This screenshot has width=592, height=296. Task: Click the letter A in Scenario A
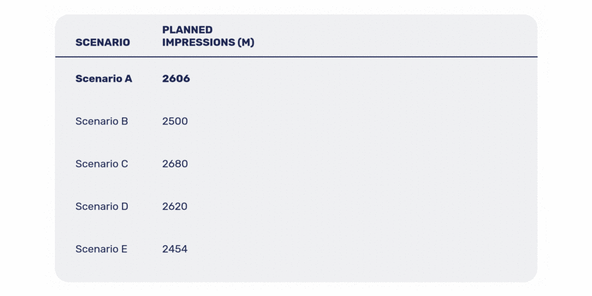click(128, 79)
